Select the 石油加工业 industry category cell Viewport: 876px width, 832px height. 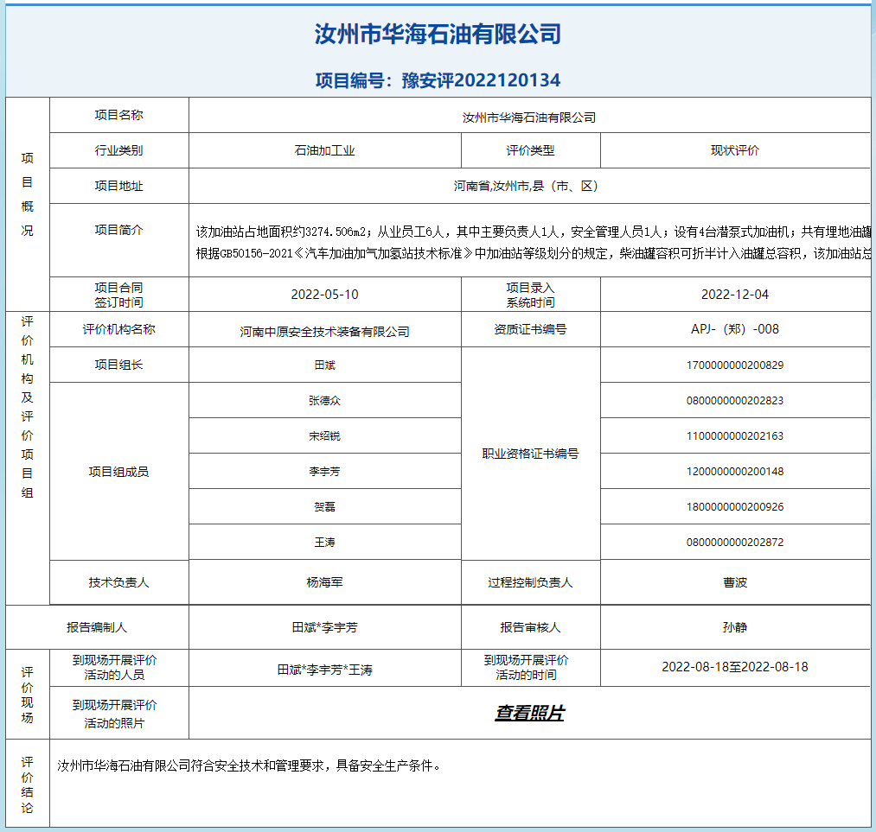(324, 150)
